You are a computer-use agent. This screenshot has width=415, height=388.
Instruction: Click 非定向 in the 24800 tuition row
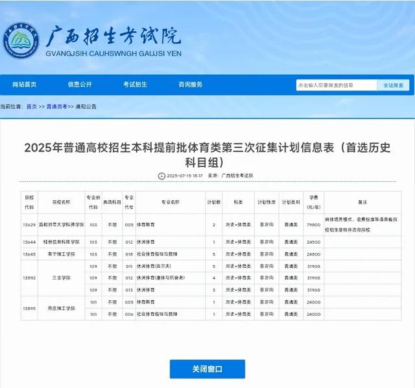[267, 254]
